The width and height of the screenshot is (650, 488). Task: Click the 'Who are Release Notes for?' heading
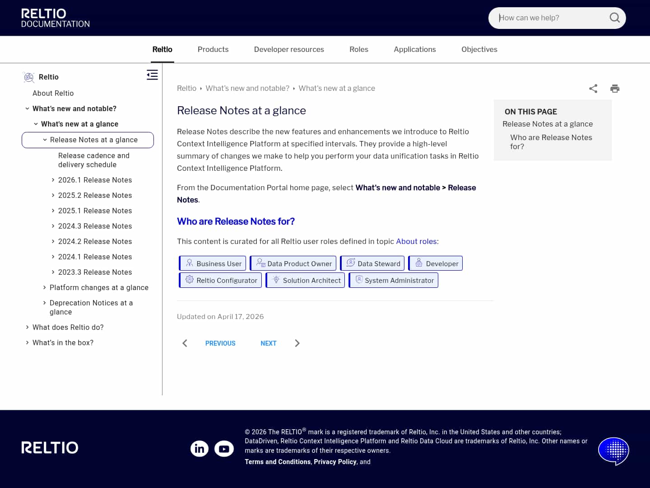click(x=236, y=221)
